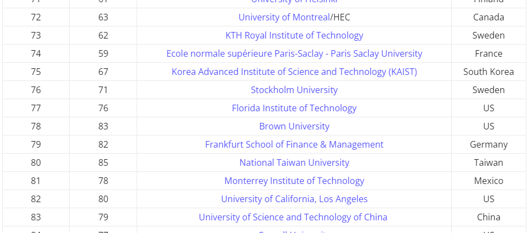This screenshot has width=528, height=233.
Task: Select the Germany country cell
Action: 488,144
